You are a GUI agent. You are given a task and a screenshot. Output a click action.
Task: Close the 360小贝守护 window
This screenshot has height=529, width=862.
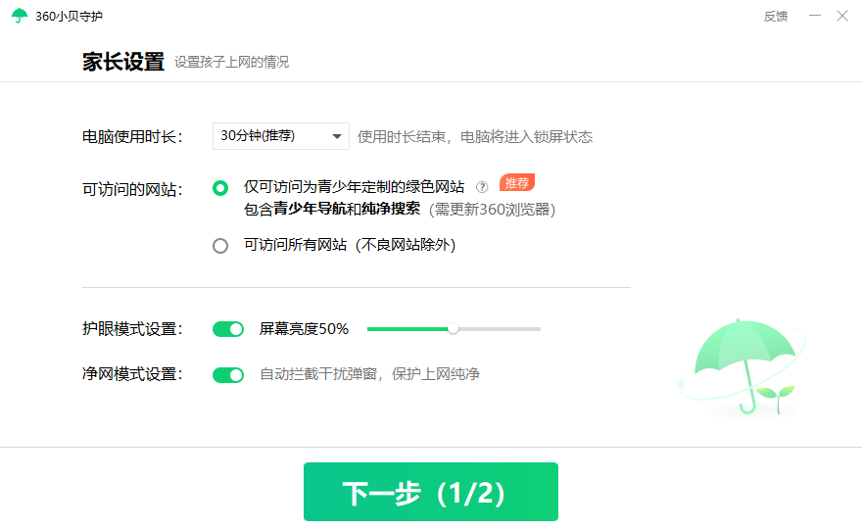point(841,16)
